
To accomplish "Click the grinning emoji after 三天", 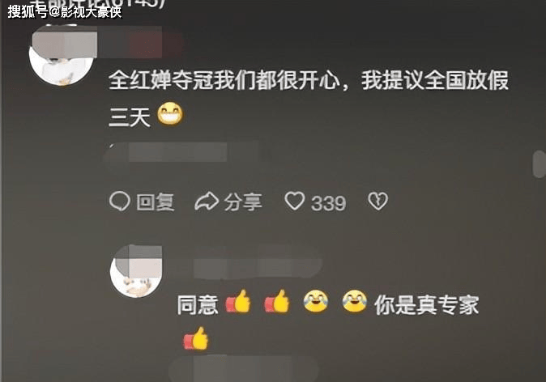I will point(169,114).
